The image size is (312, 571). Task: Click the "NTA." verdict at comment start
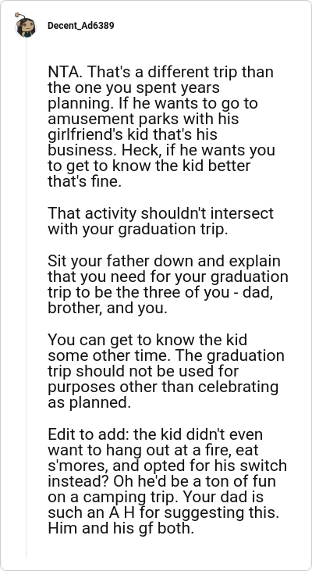65,72
